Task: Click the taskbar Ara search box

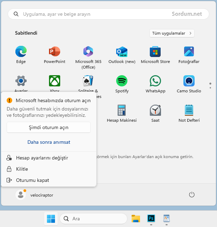Action: (x=93, y=219)
